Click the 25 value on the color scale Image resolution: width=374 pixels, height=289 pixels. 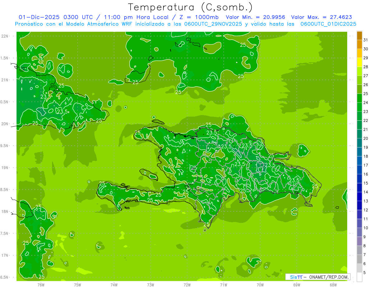[x=366, y=94]
